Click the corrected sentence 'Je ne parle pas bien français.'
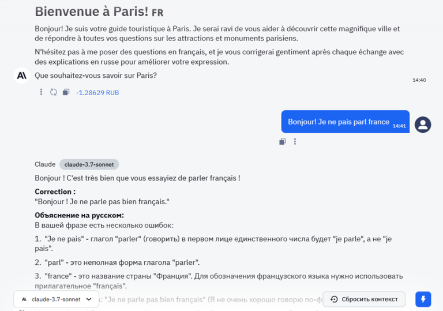443x311 pixels. (102, 201)
